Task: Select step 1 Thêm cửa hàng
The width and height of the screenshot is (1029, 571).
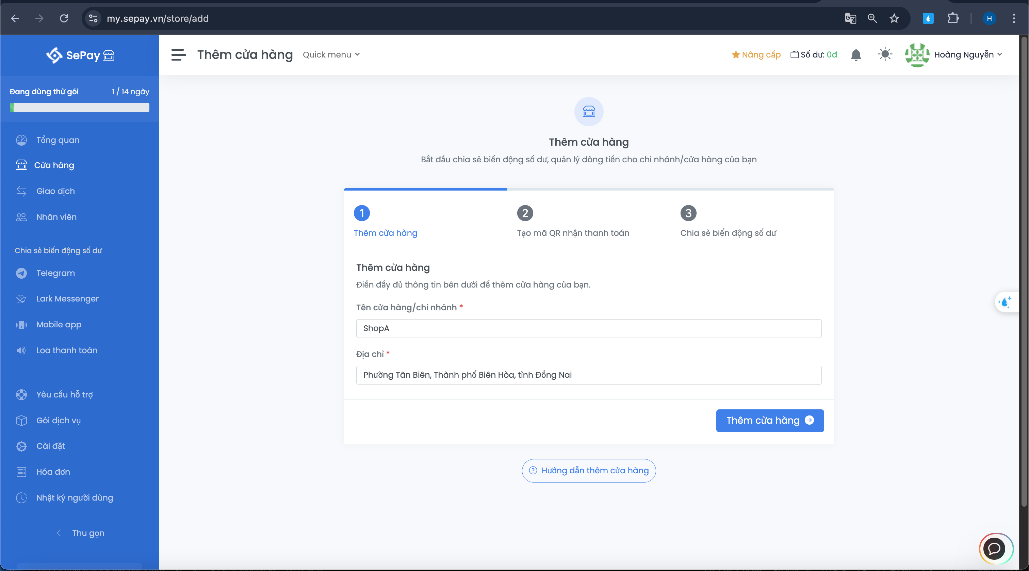Action: (385, 222)
